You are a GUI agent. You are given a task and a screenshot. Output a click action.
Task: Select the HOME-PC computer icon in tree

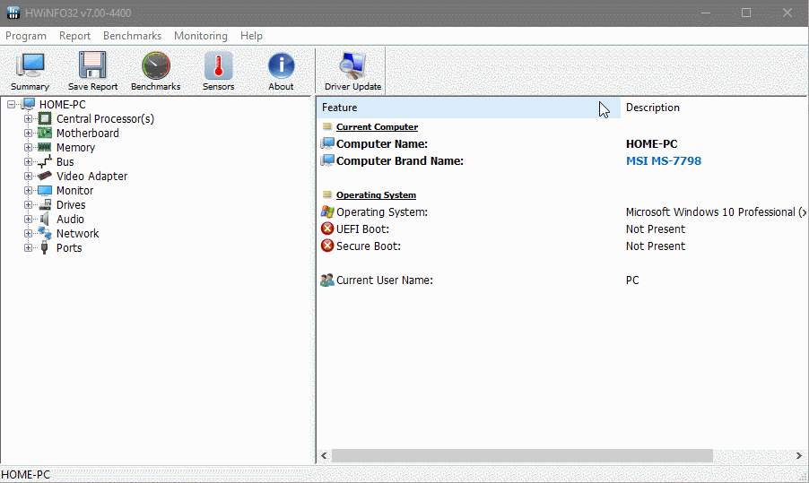coord(29,104)
